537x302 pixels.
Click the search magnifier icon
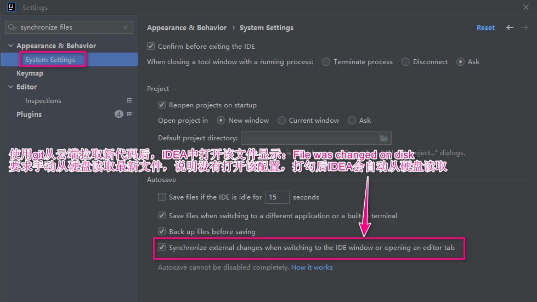click(x=12, y=27)
